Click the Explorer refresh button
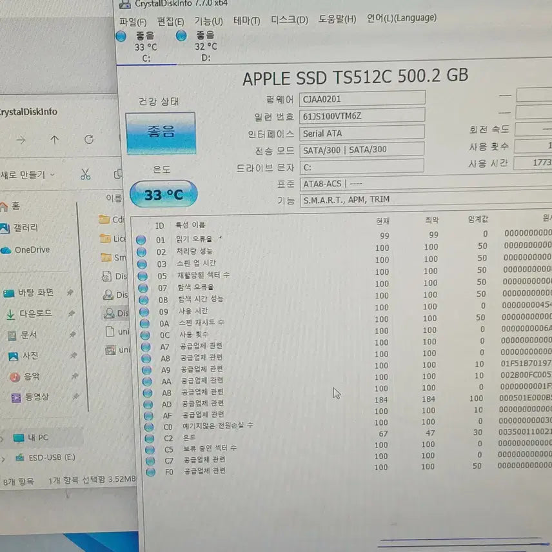 click(89, 139)
